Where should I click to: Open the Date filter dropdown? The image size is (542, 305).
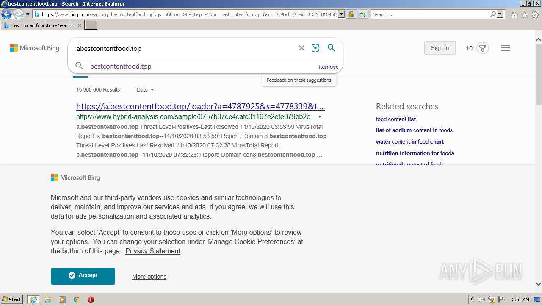(145, 90)
